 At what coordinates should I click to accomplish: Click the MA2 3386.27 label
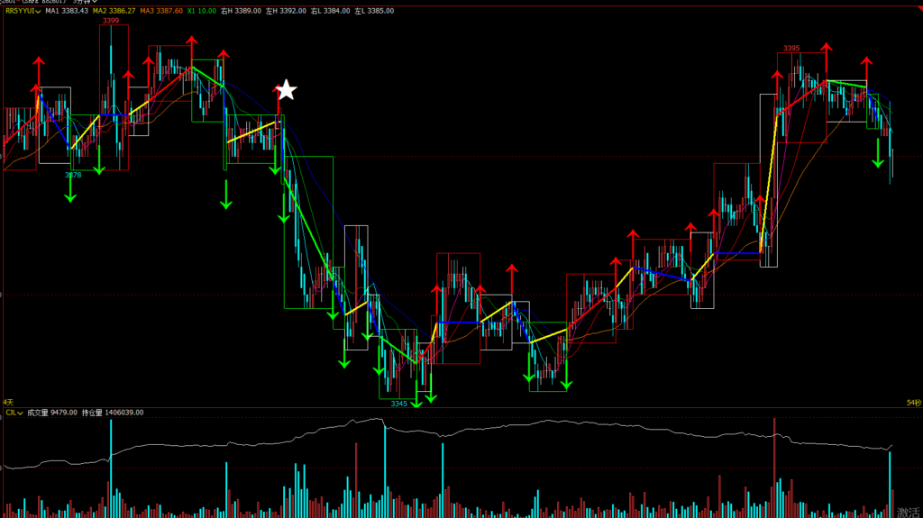(114, 11)
